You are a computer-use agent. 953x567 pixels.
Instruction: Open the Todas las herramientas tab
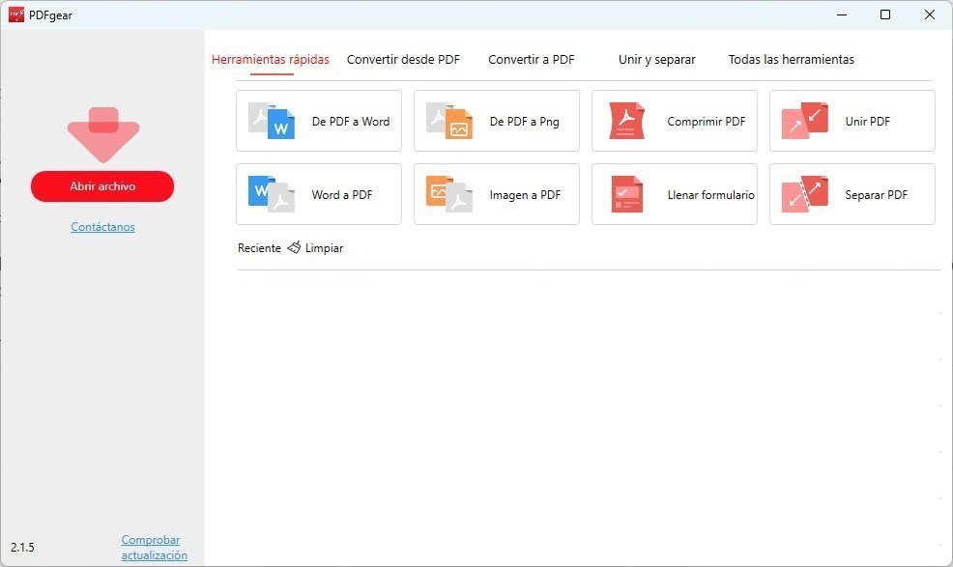791,59
